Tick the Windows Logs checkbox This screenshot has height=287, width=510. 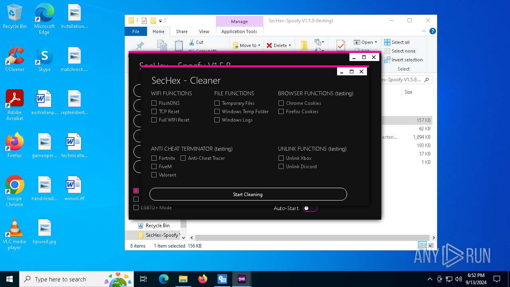pyautogui.click(x=217, y=120)
